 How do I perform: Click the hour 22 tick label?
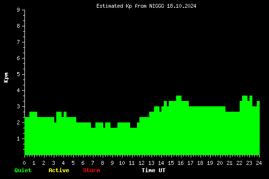[239, 163]
